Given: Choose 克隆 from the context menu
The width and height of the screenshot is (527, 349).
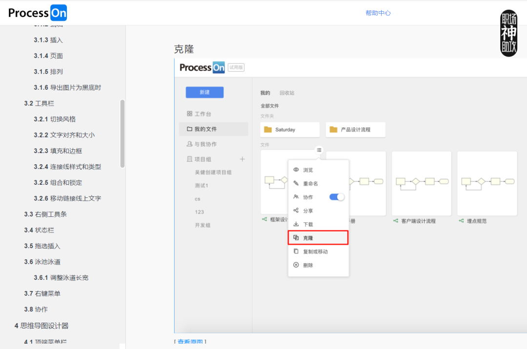Looking at the screenshot, I should click(318, 238).
